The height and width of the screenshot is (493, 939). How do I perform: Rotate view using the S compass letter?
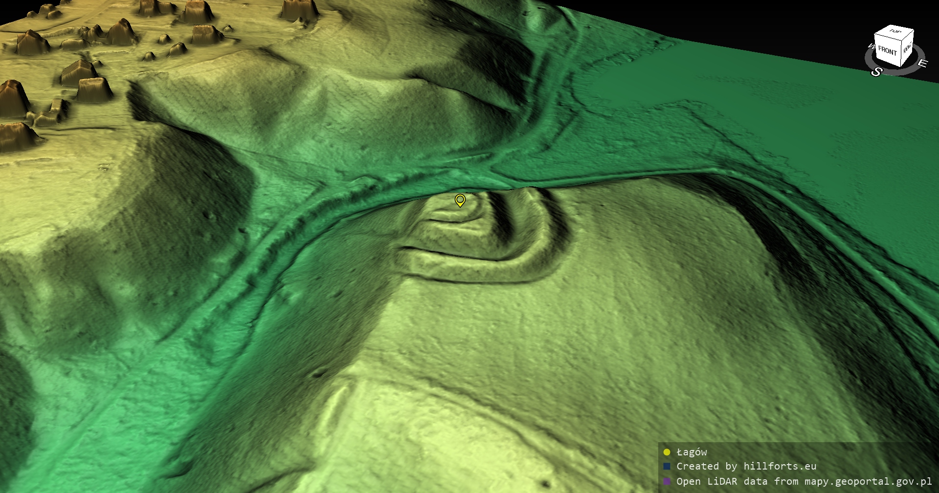pyautogui.click(x=876, y=72)
